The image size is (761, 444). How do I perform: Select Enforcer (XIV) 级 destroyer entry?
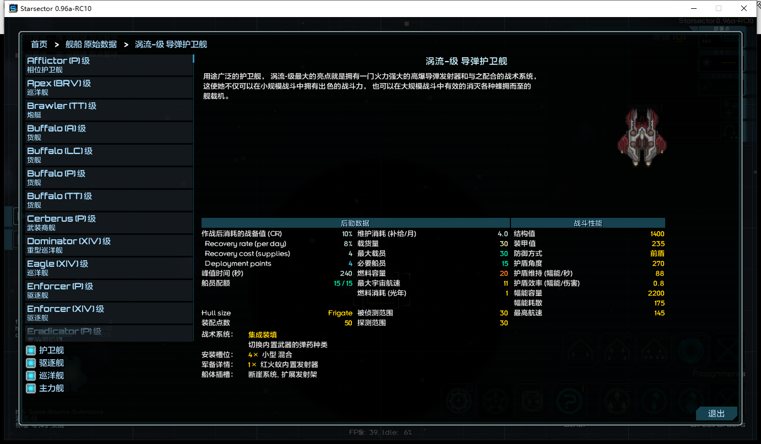[109, 313]
